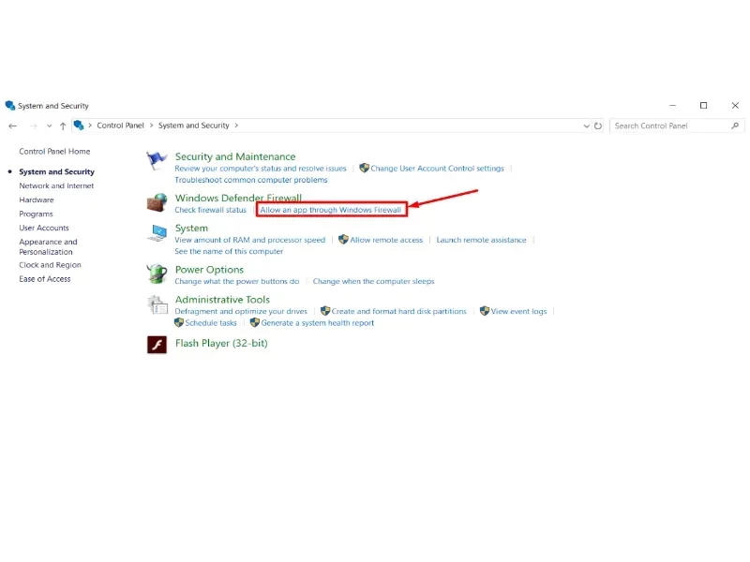Open Flash Player (32-bit) link
This screenshot has height=562, width=750.
point(221,344)
